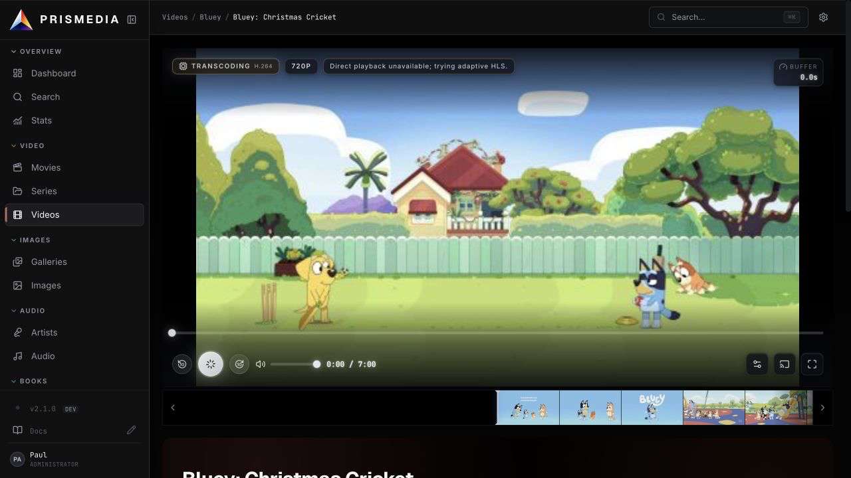Collapse the sidebar panel toggle icon
Viewport: 851px width, 478px height.
tap(132, 20)
